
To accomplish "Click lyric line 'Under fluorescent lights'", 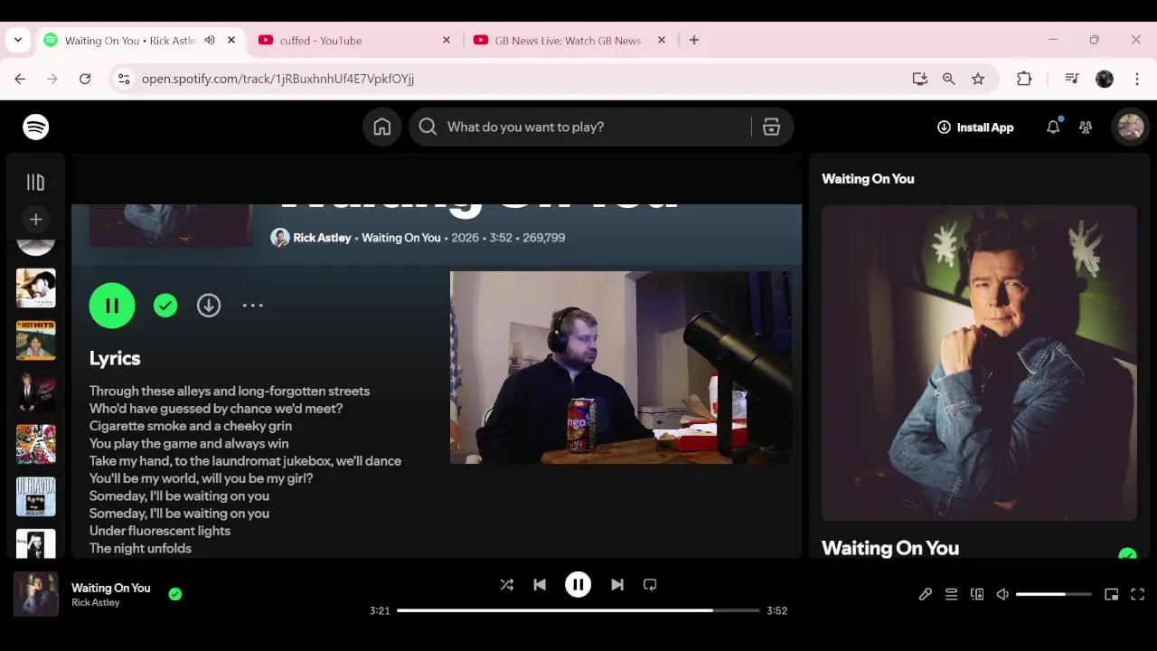I will point(160,531).
